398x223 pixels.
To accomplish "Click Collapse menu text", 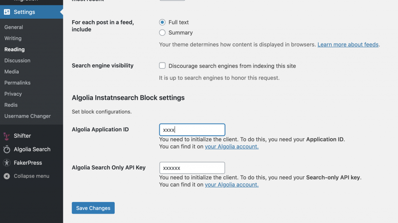I will [x=31, y=176].
